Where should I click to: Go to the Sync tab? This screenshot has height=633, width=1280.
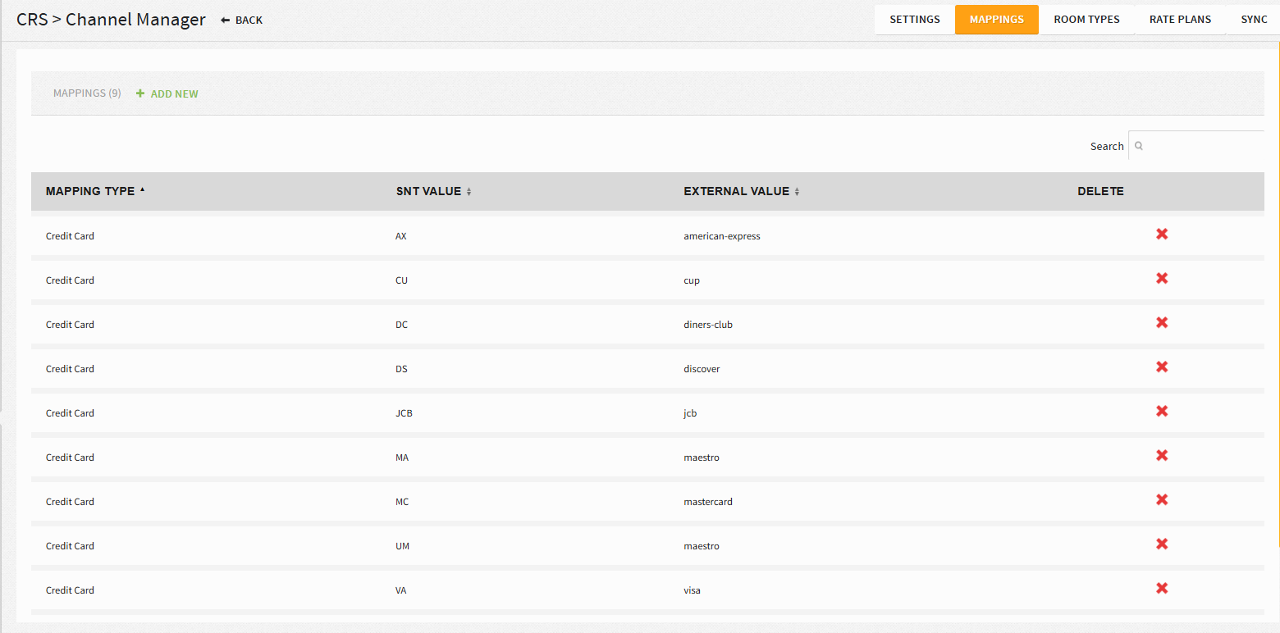click(1254, 20)
